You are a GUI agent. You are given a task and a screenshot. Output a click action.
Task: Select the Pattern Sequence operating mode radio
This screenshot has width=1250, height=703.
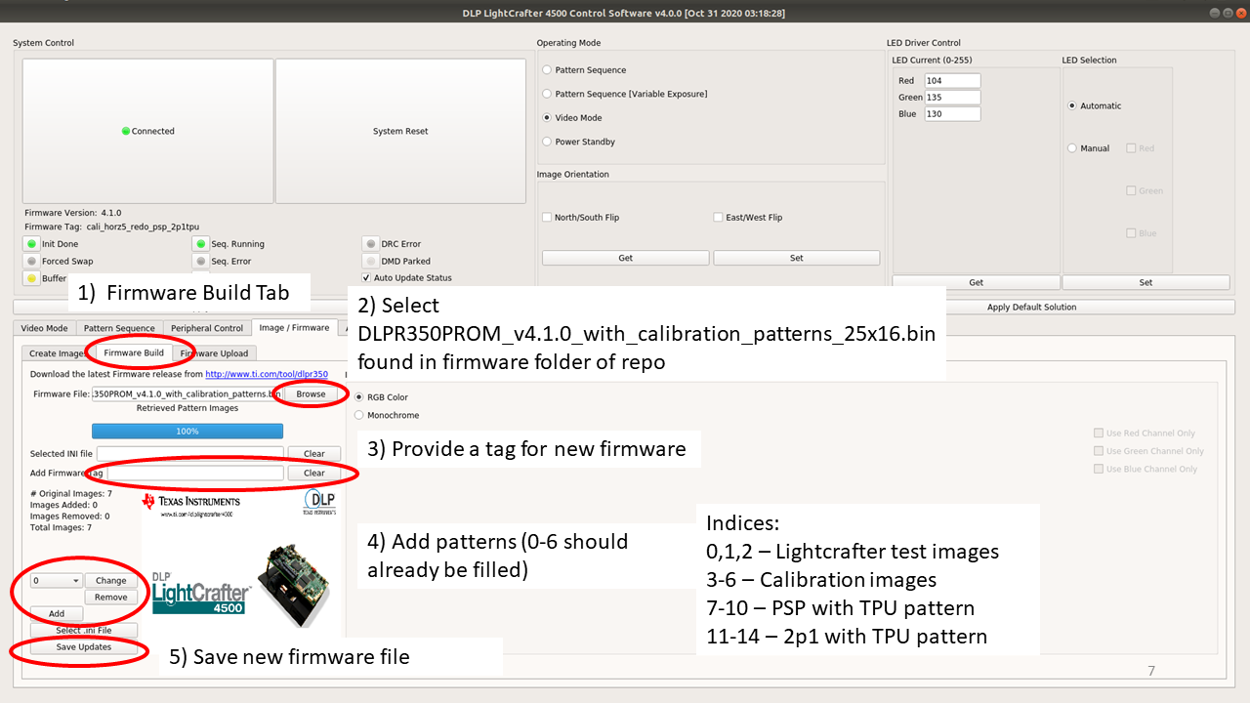547,70
